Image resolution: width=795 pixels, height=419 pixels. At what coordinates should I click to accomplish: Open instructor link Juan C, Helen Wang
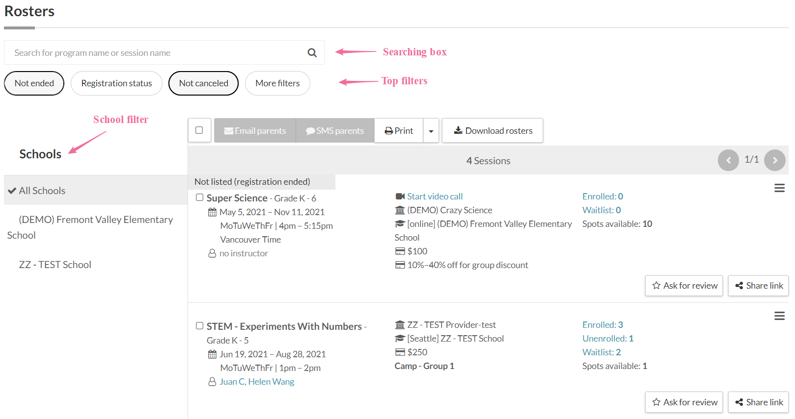pyautogui.click(x=256, y=382)
